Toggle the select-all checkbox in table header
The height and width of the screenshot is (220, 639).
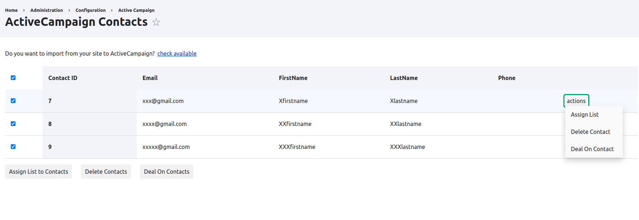13,78
